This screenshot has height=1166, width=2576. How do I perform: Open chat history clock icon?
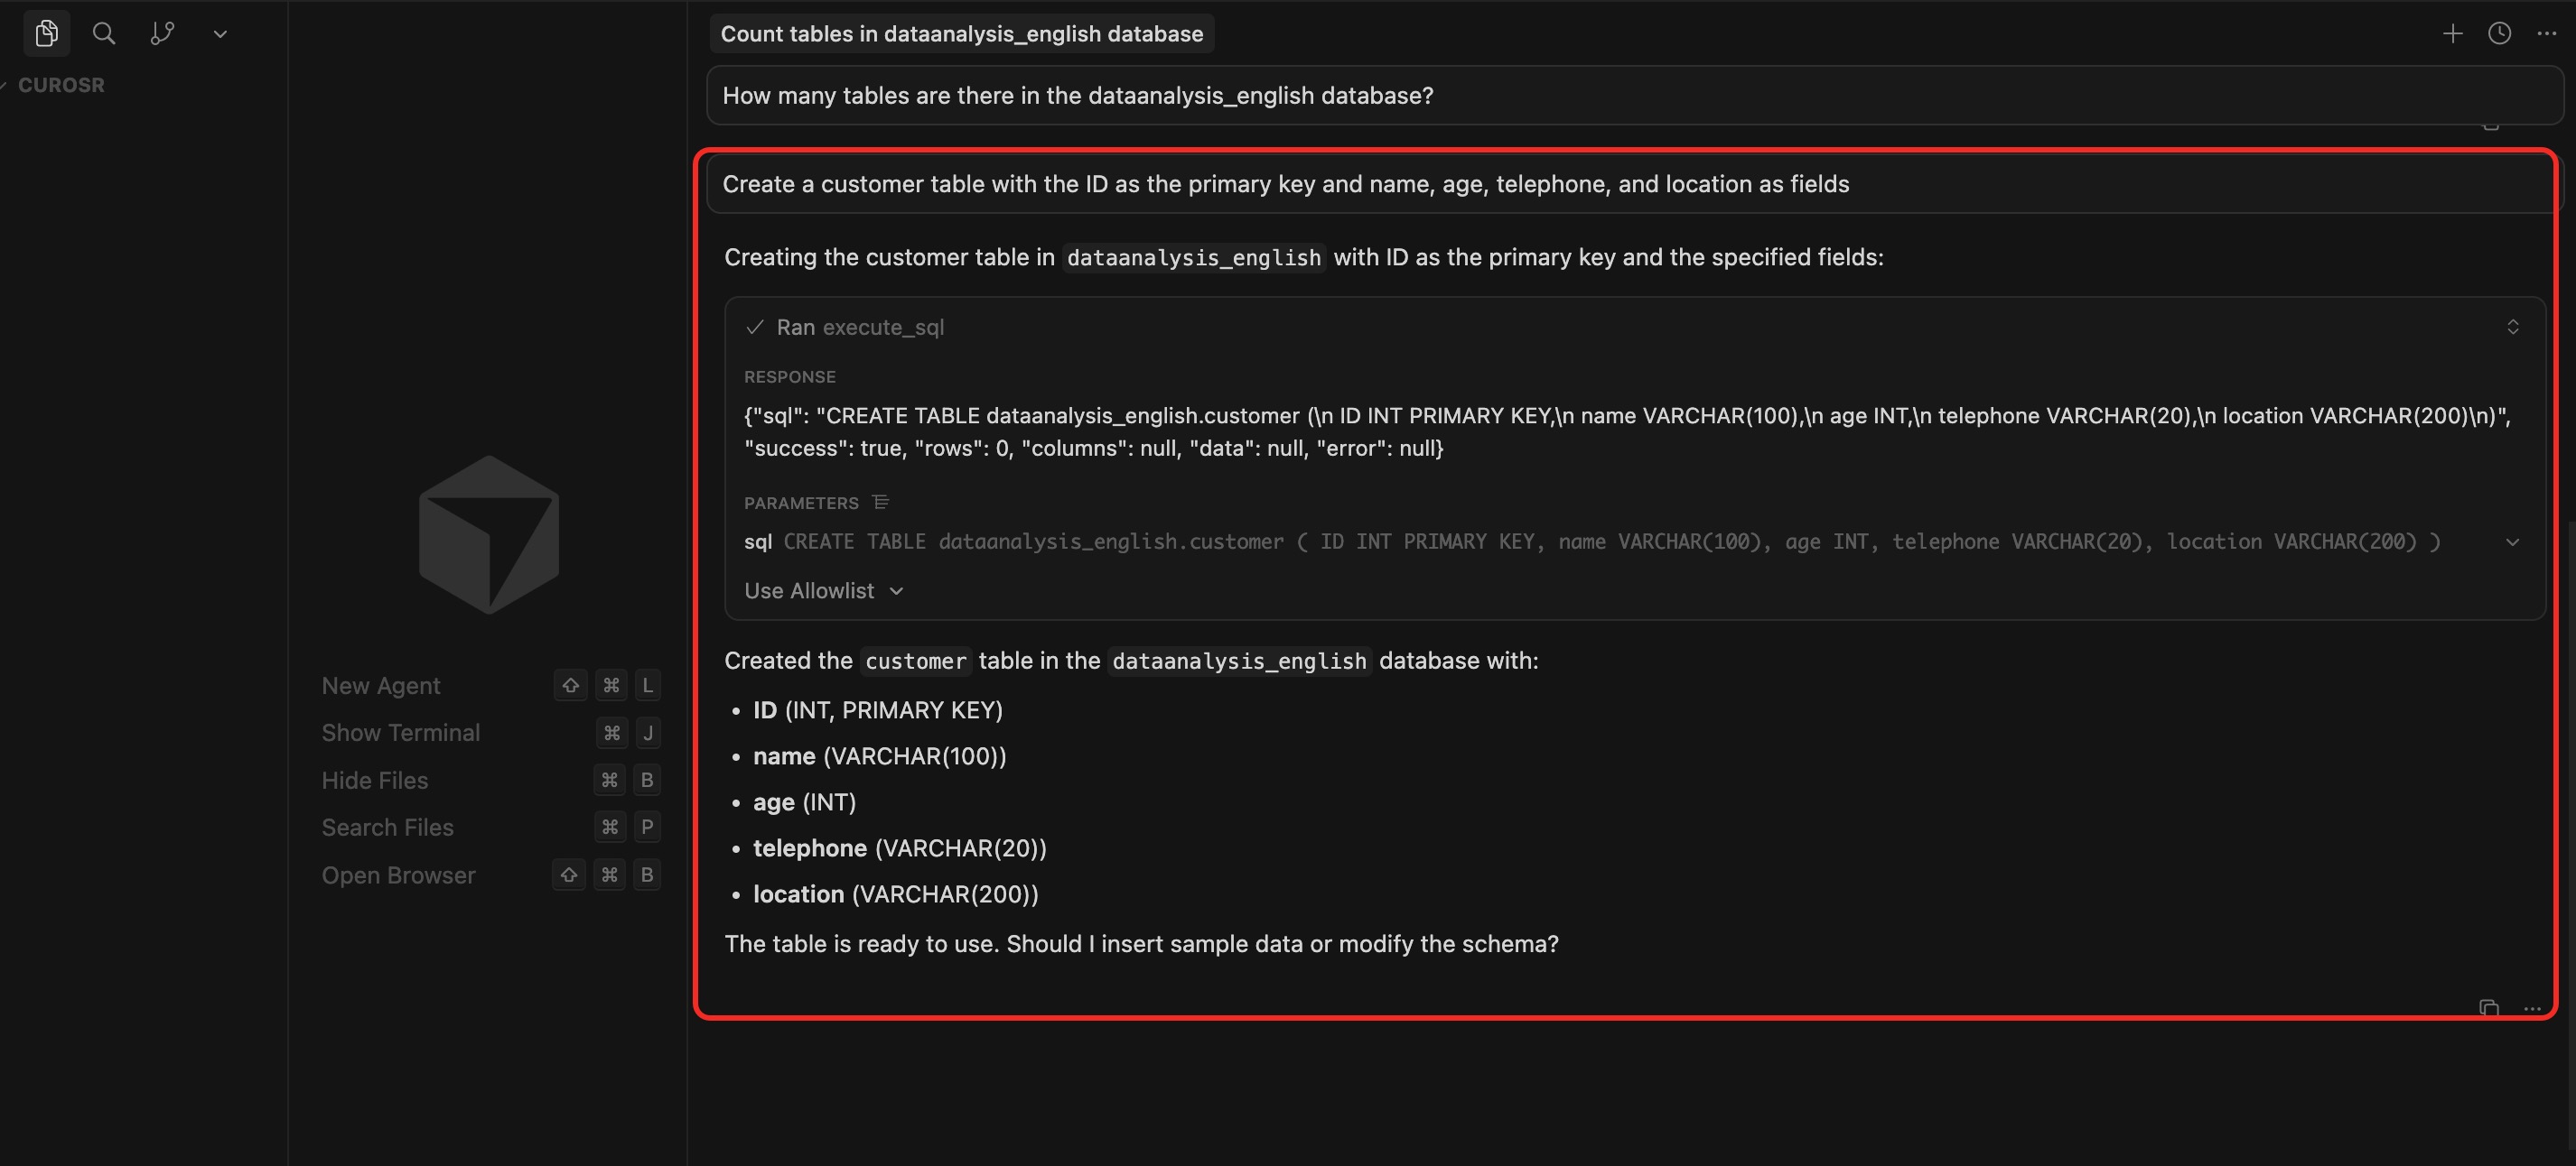coord(2499,33)
